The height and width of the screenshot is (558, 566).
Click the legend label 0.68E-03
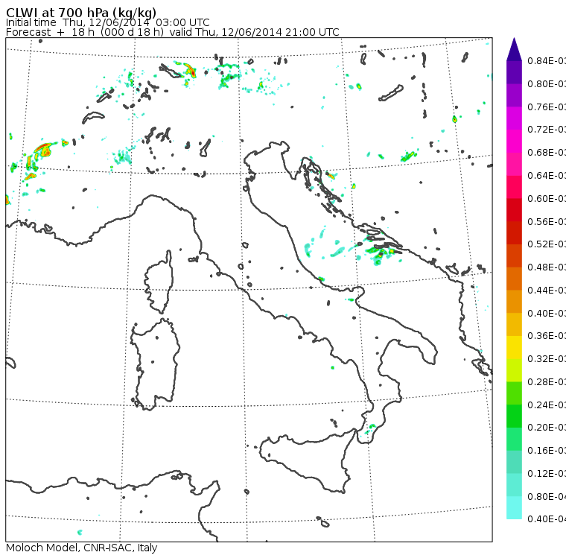coord(547,153)
